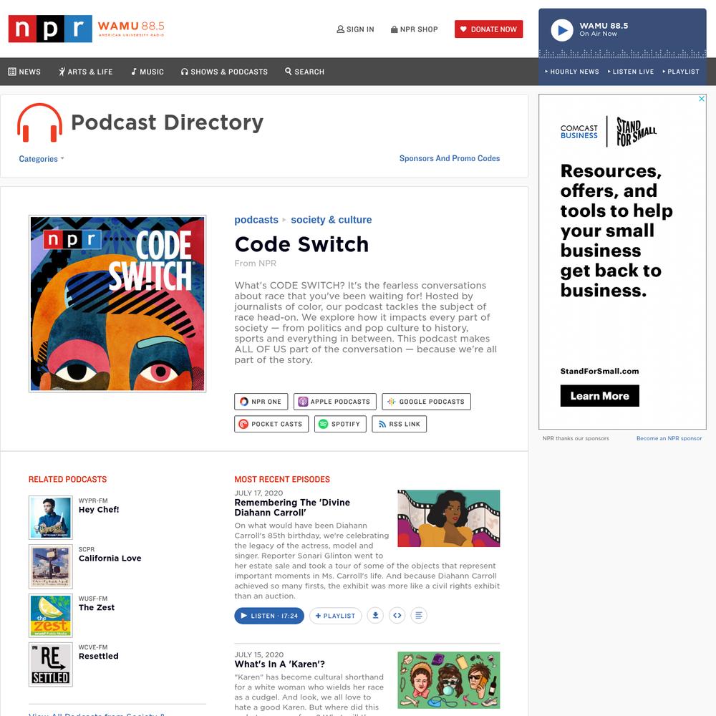Open the WAMU 88.5 station logo

coord(131,29)
